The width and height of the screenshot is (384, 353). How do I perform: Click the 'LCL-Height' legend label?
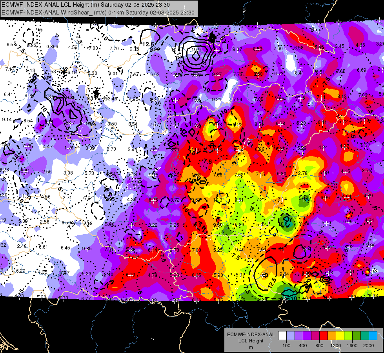[x=251, y=341]
